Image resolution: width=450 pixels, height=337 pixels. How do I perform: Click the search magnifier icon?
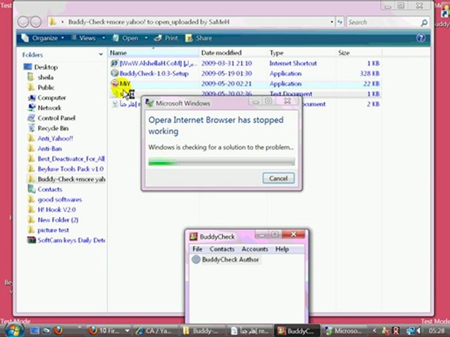tap(424, 22)
